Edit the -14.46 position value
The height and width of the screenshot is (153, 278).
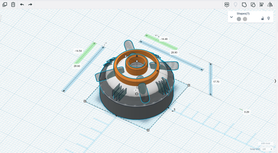[x=164, y=39]
